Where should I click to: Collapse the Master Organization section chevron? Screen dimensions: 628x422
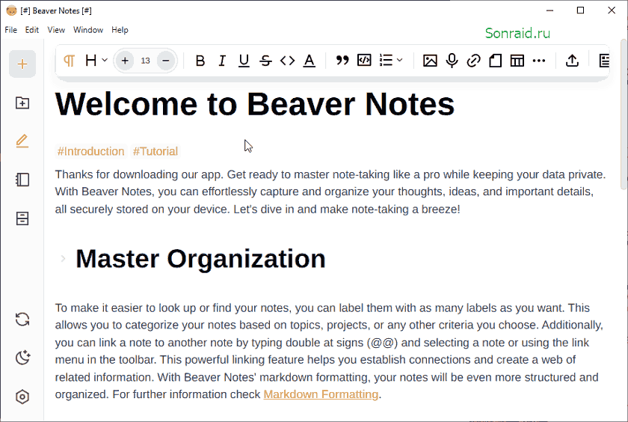click(63, 259)
